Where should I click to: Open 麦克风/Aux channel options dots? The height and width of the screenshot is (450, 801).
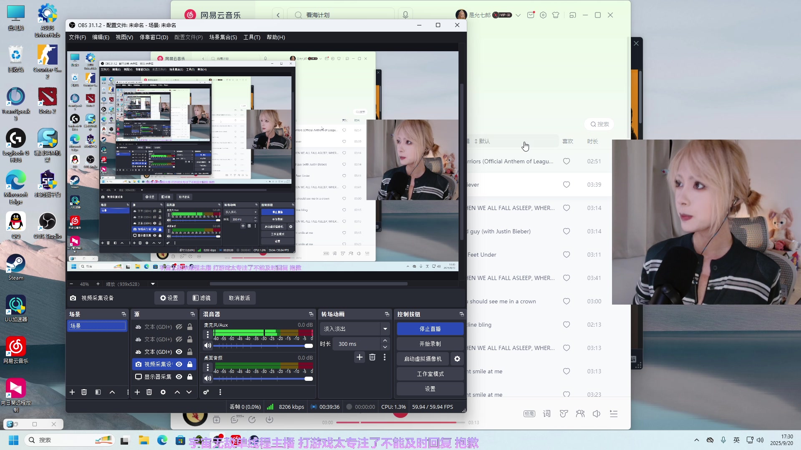coord(208,335)
